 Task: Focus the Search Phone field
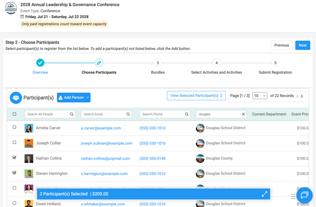(165, 114)
